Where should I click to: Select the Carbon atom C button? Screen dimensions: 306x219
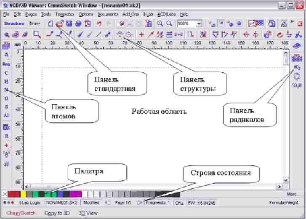tap(6, 73)
